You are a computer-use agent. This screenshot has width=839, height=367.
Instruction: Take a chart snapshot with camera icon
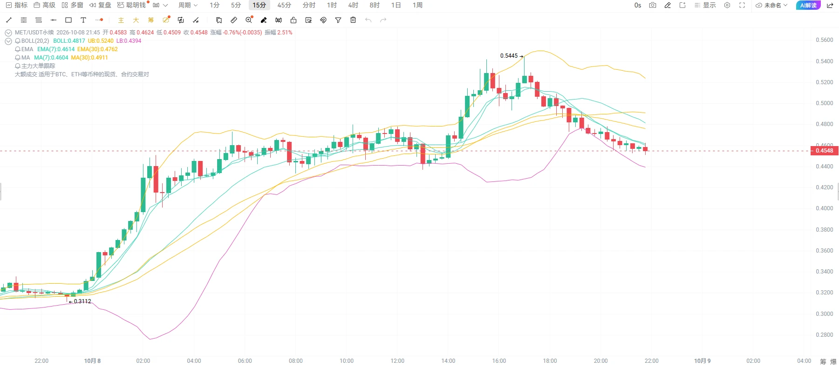pos(653,5)
